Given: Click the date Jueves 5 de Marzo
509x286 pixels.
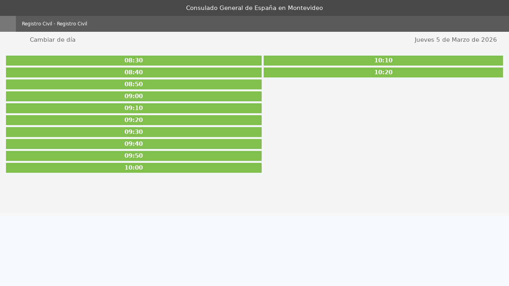Looking at the screenshot, I should pos(455,40).
